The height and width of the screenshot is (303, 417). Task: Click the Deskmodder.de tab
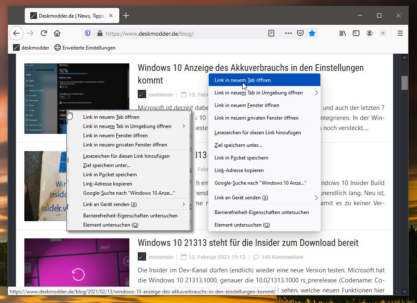pyautogui.click(x=72, y=16)
